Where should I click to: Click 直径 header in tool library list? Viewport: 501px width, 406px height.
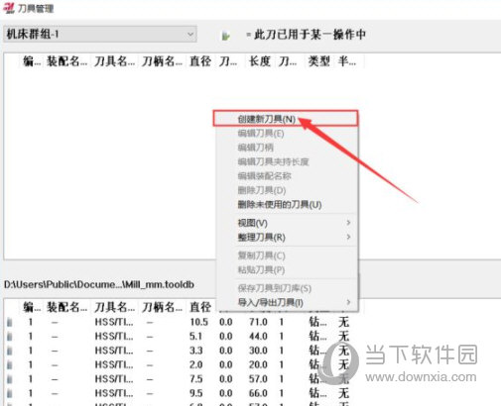200,307
